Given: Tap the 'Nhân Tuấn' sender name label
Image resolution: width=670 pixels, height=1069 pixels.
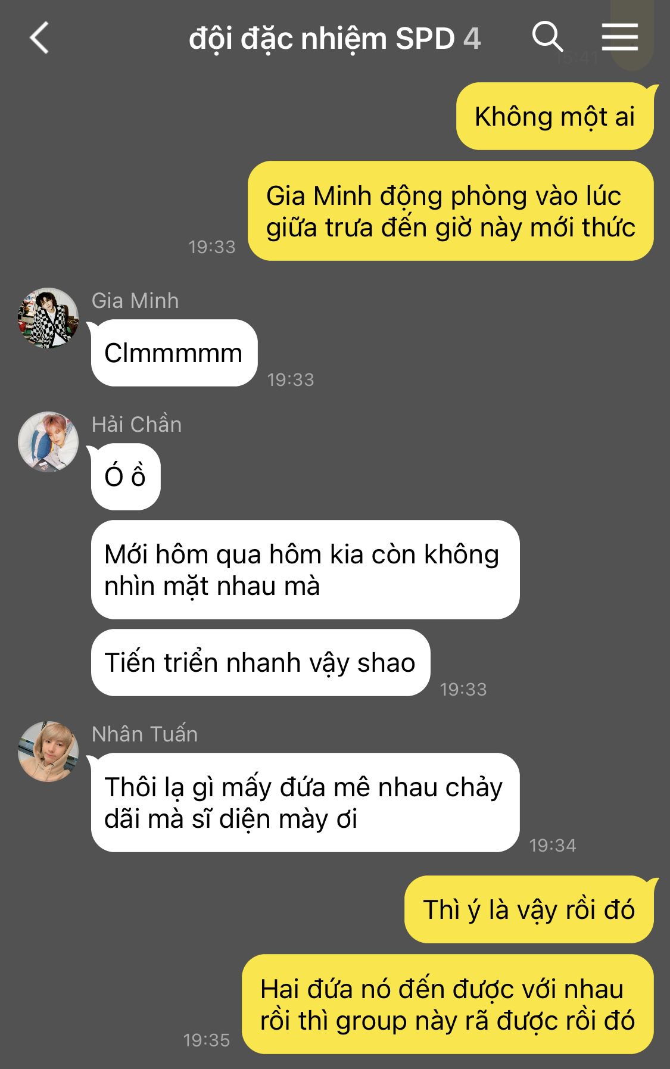Looking at the screenshot, I should click(145, 734).
